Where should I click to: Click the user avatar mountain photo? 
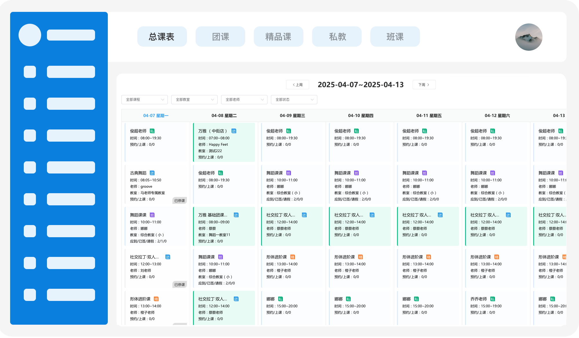click(529, 37)
